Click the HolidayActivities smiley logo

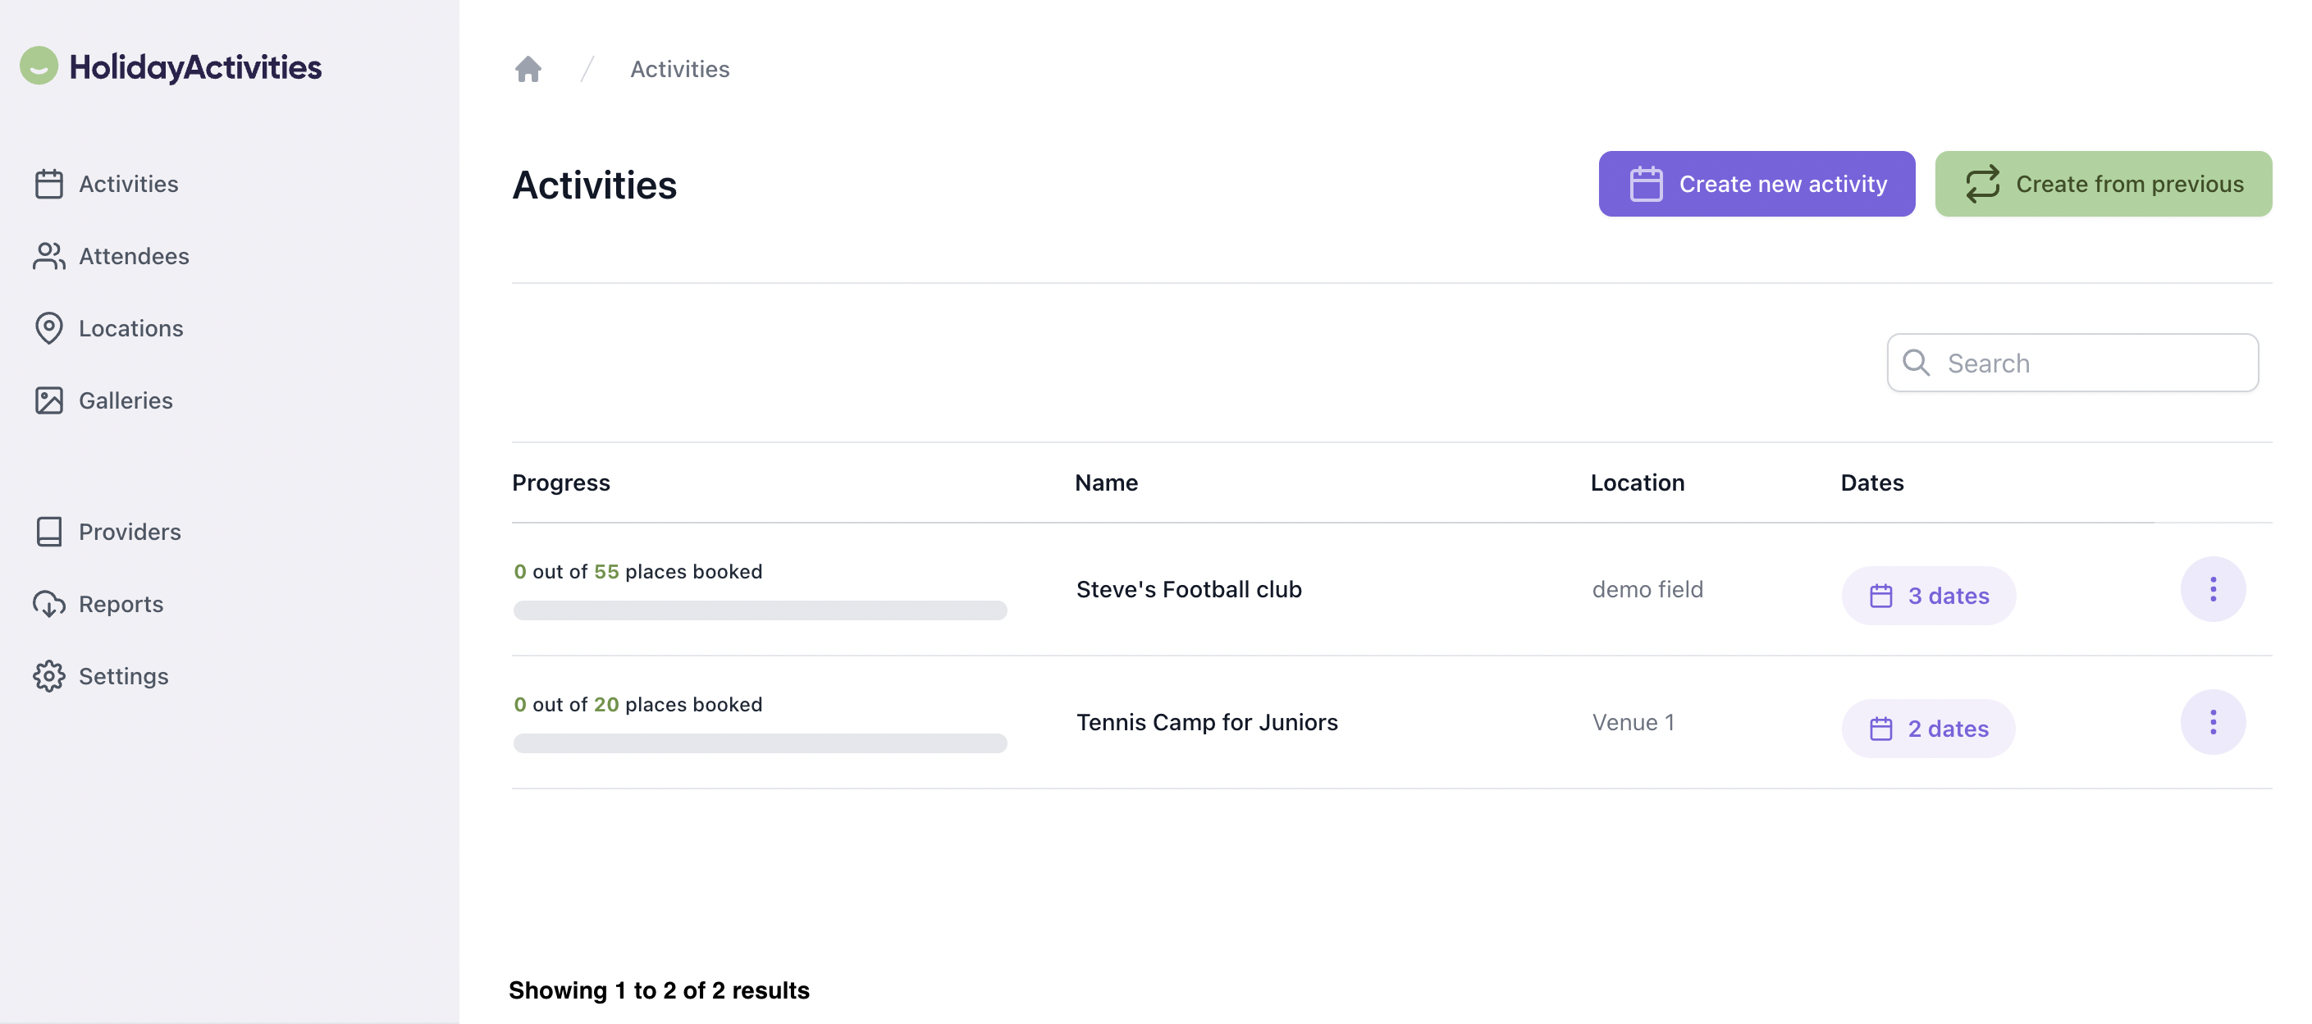tap(39, 66)
